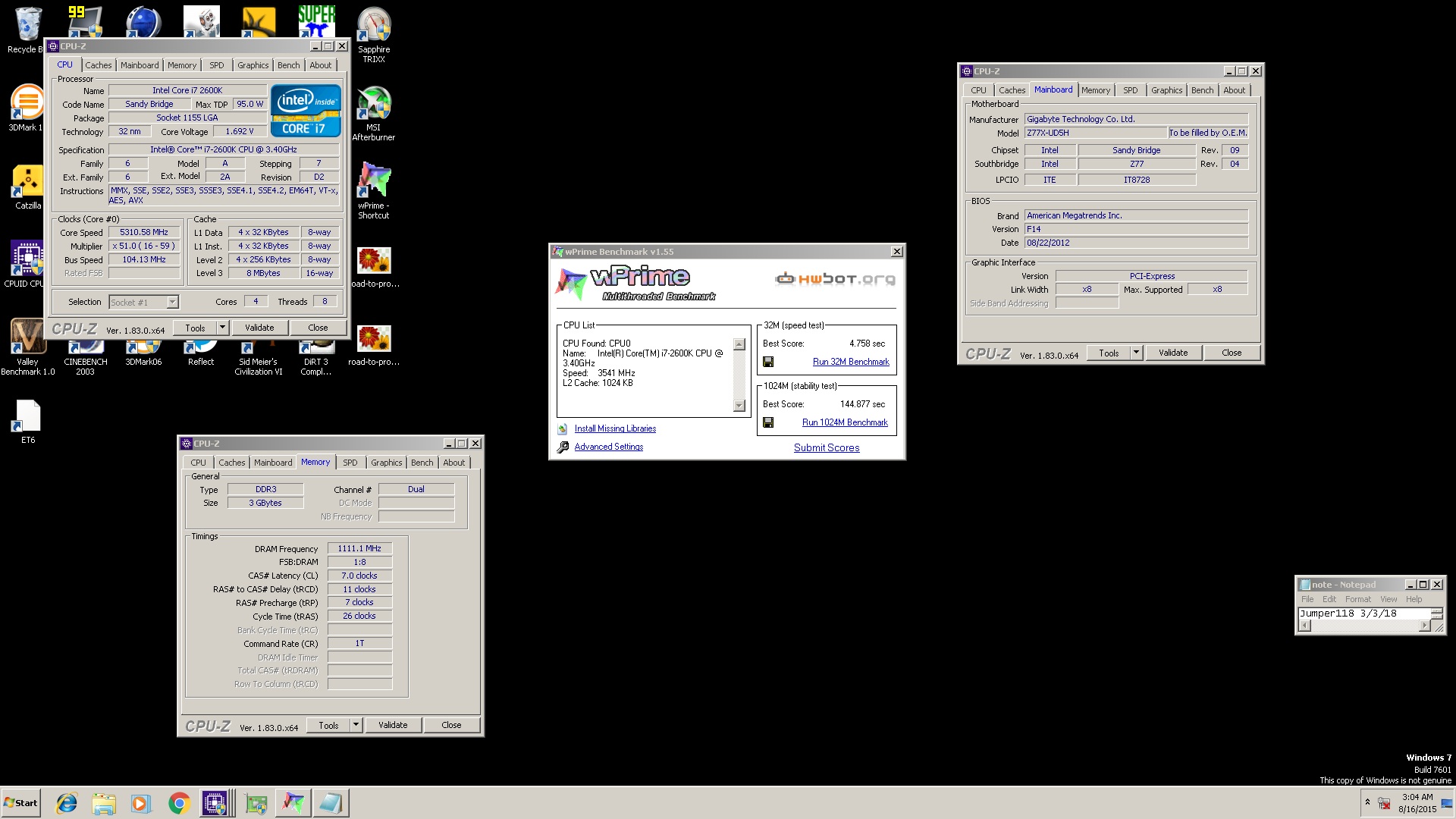Click right arrow of Notepad horizontal scrollbar
The width and height of the screenshot is (1456, 819).
coord(1424,626)
